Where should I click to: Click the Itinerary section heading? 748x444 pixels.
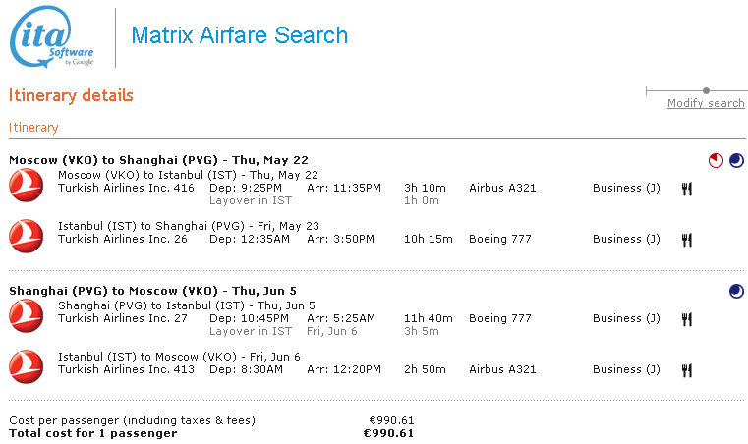(x=33, y=128)
